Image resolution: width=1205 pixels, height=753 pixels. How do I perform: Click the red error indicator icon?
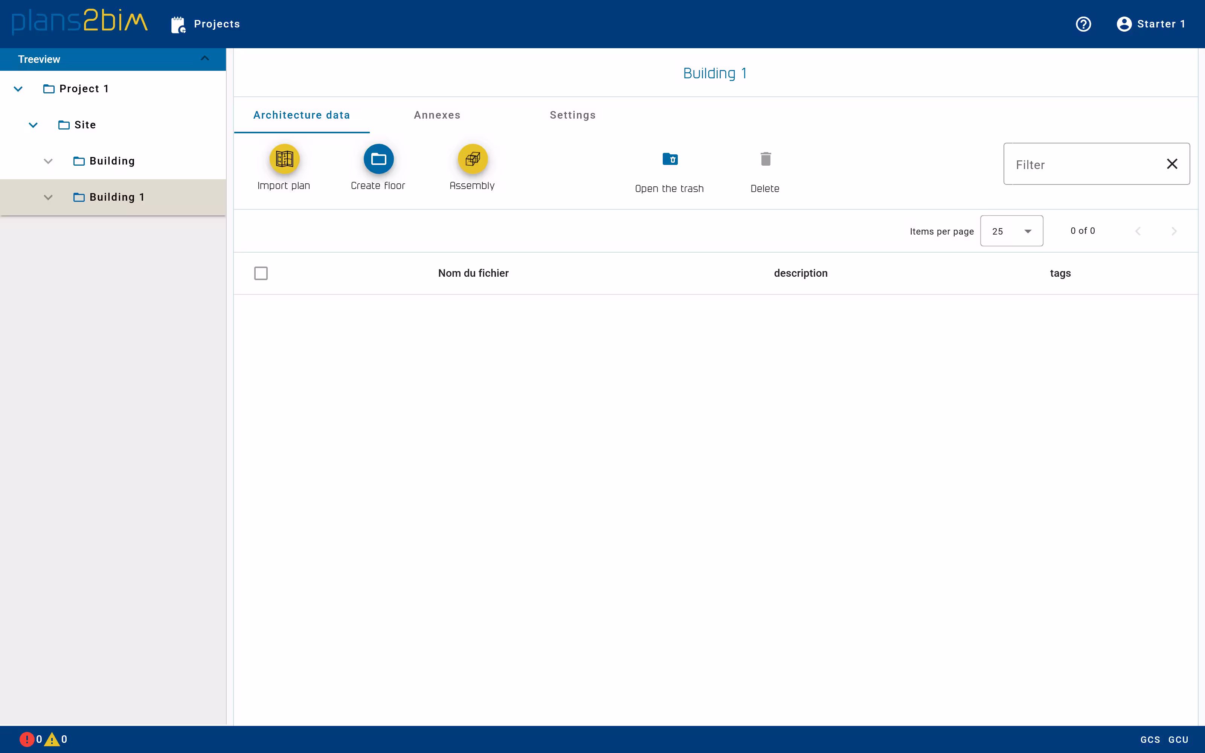[26, 739]
